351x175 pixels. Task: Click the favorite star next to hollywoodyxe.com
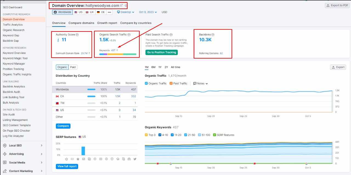click(x=126, y=5)
